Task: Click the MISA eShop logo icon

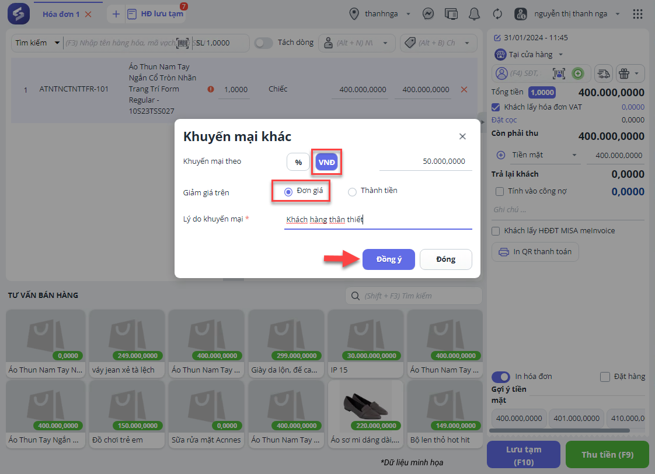Action: coord(18,14)
